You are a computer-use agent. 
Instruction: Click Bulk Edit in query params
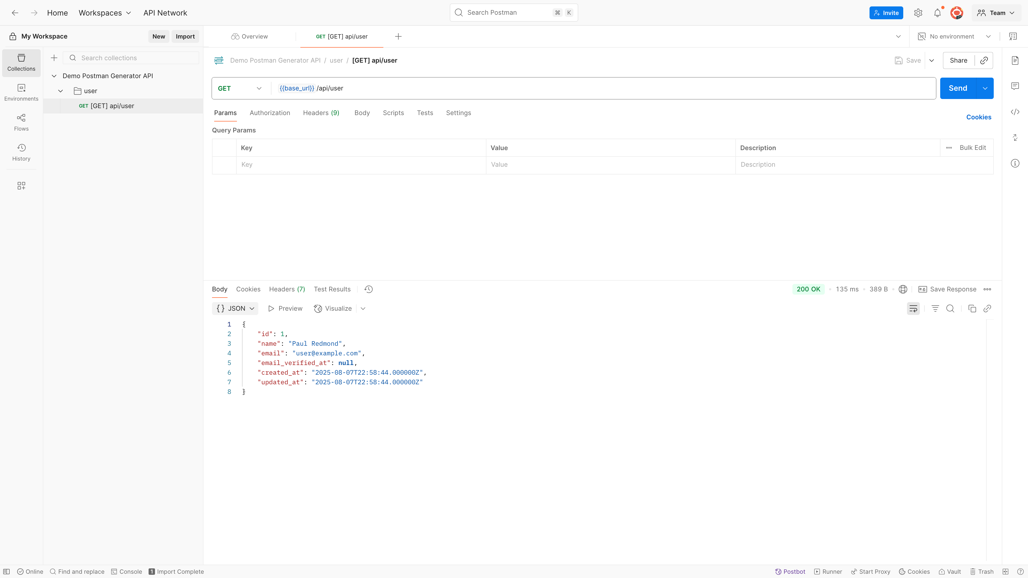[973, 148]
